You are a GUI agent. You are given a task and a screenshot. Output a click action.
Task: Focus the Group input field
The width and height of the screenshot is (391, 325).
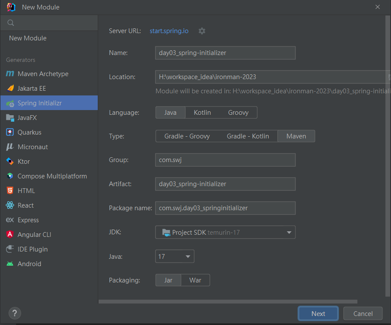tap(225, 160)
